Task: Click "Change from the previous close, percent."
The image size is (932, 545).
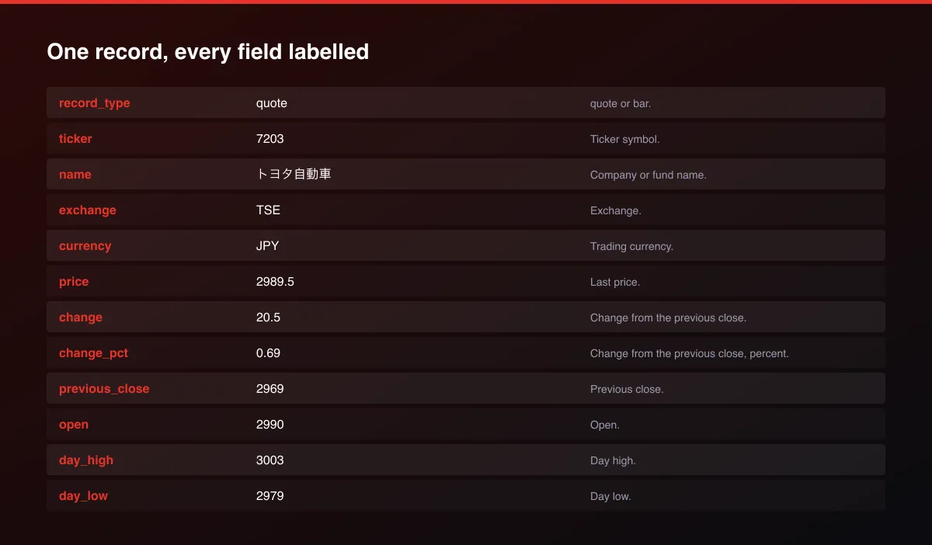Action: click(690, 353)
